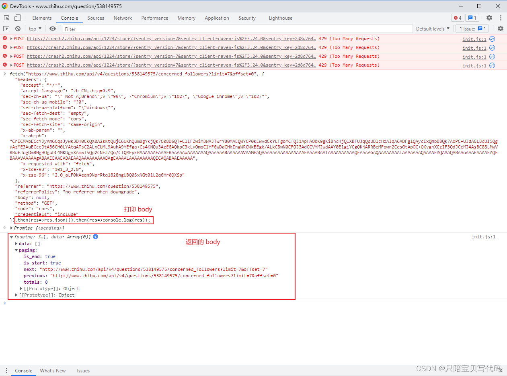Expand the inner [[Prototype]]: Object under paging
This screenshot has height=376, width=507.
click(x=21, y=289)
